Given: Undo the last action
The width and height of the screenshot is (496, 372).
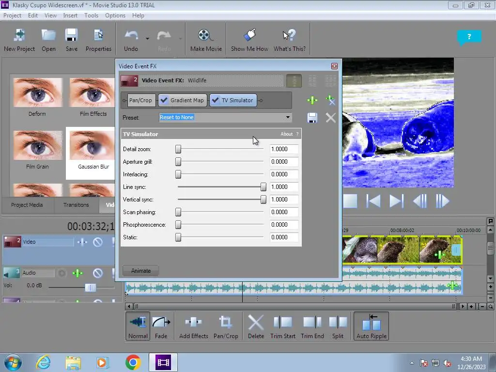Looking at the screenshot, I should coord(131,40).
